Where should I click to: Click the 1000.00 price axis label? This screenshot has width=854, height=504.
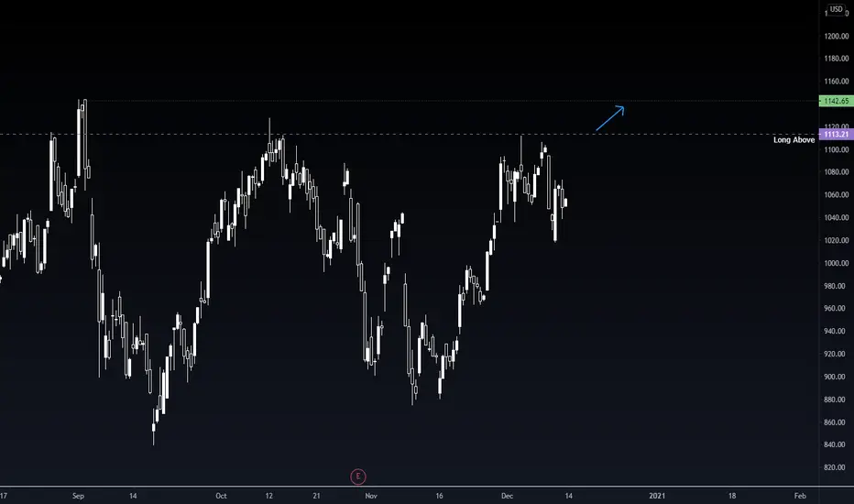point(837,263)
